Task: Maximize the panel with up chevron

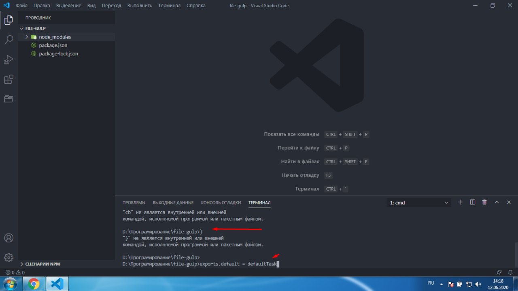Action: (x=497, y=202)
